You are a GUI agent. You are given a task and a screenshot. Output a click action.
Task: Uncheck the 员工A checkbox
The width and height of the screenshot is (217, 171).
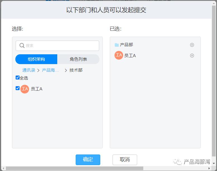tap(18, 88)
